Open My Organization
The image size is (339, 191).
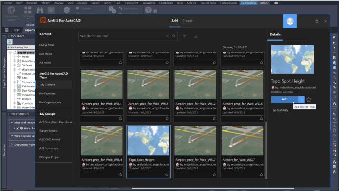point(50,102)
